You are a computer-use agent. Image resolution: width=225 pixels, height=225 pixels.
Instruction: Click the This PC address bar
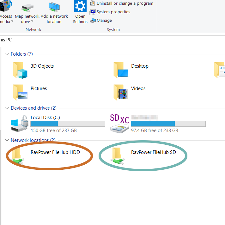click(113, 40)
